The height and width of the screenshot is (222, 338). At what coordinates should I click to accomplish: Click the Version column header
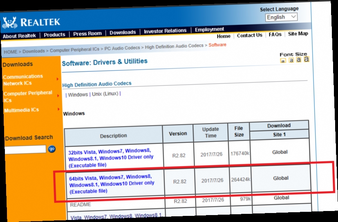tap(178, 134)
